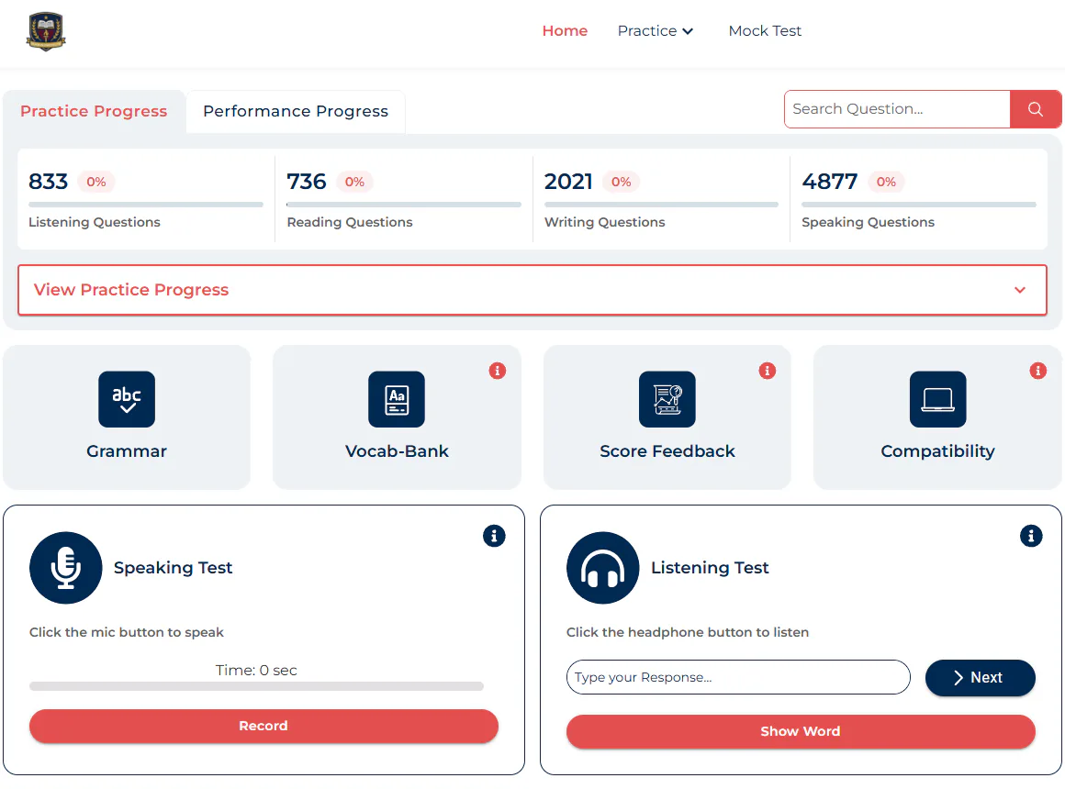
Task: Open the Score Feedback card label
Action: coord(667,451)
